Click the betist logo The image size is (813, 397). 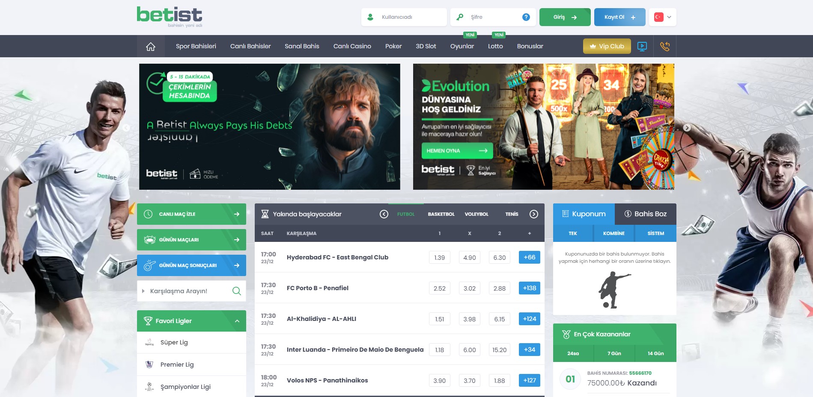click(x=170, y=17)
